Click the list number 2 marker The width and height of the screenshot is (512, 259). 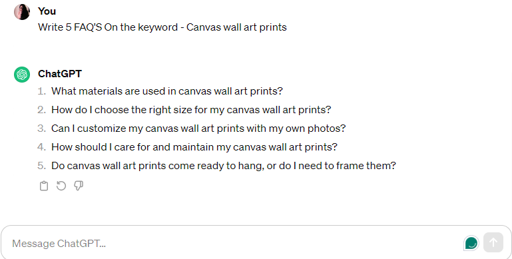point(41,110)
